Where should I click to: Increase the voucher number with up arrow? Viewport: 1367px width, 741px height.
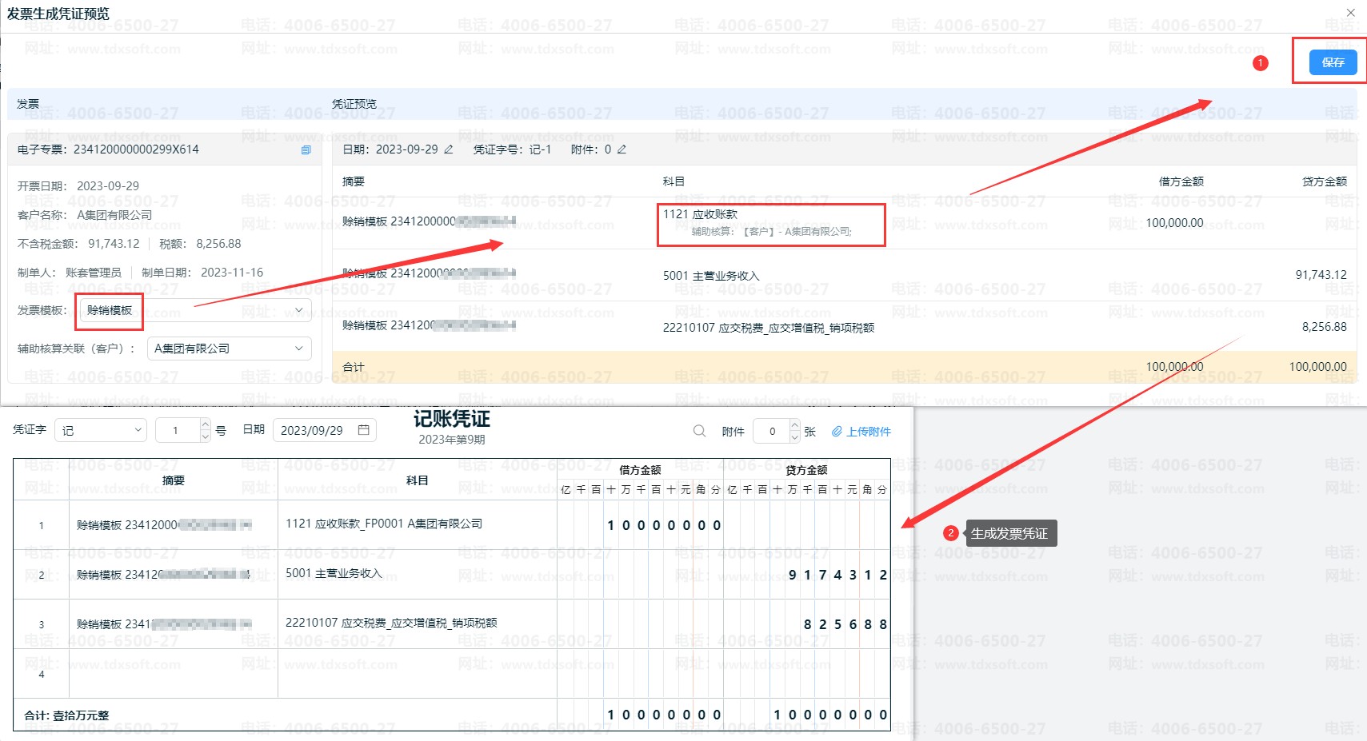pyautogui.click(x=205, y=424)
